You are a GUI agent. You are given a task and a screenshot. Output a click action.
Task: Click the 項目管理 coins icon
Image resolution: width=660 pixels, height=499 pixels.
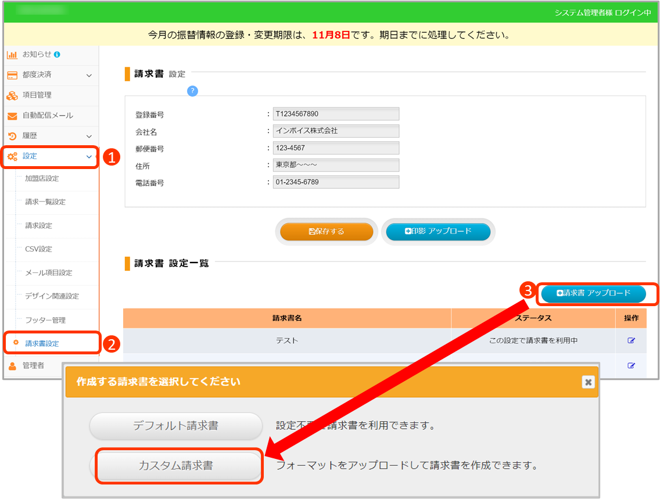click(12, 95)
